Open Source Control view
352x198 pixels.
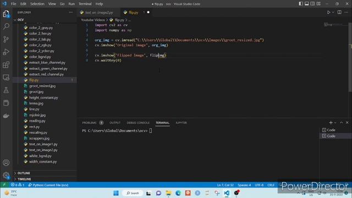(6, 39)
